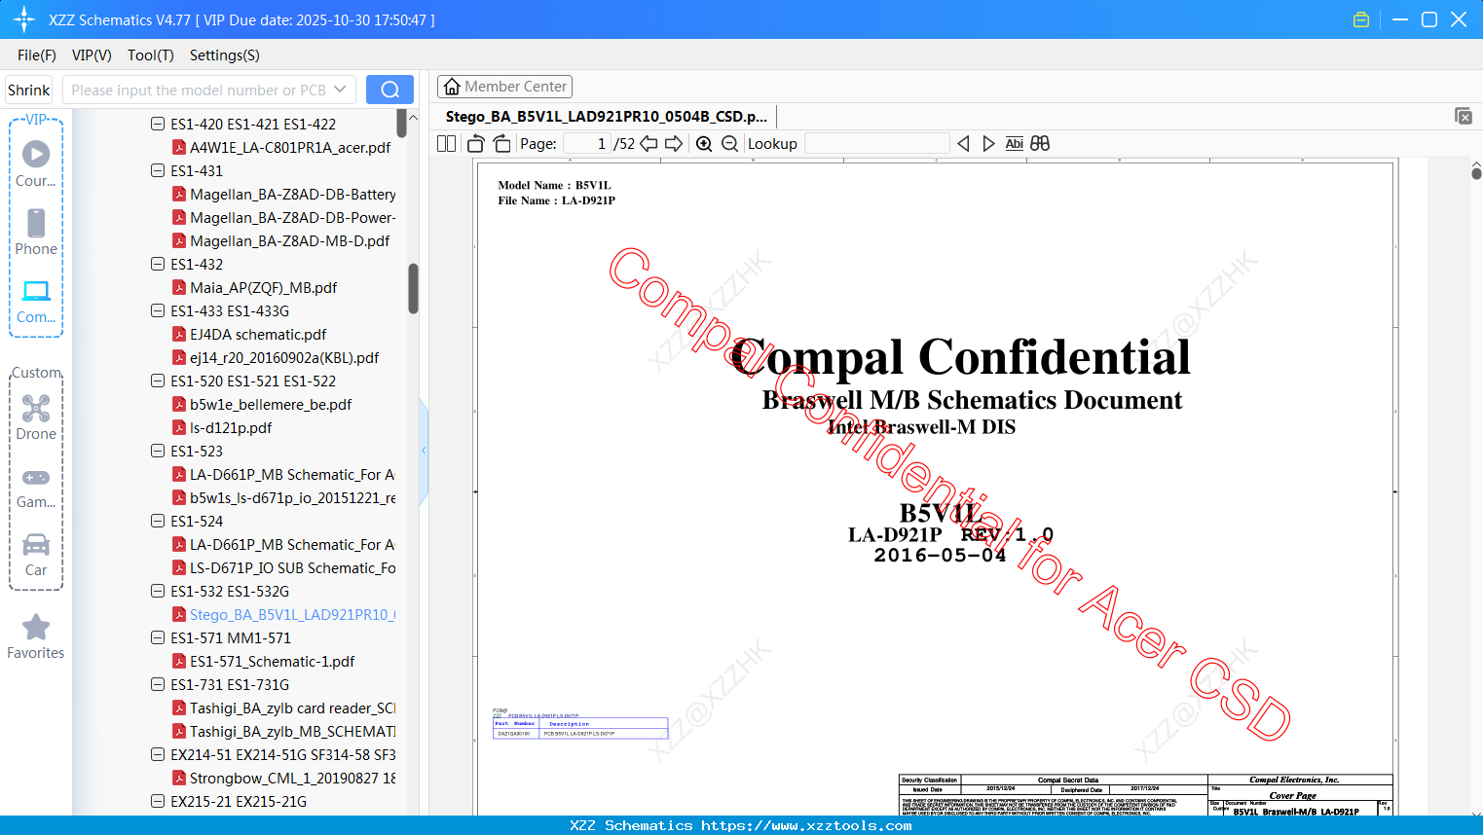The width and height of the screenshot is (1483, 835).
Task: Click the yellow toolbox icon in title bar
Action: [1361, 19]
